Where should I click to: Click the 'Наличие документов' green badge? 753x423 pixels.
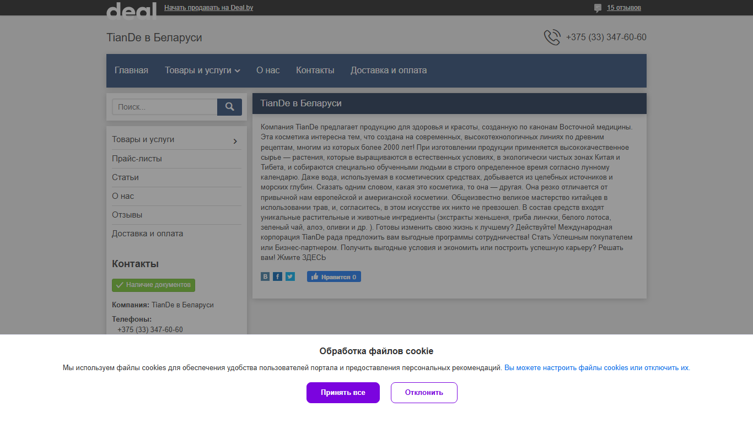[x=153, y=285]
